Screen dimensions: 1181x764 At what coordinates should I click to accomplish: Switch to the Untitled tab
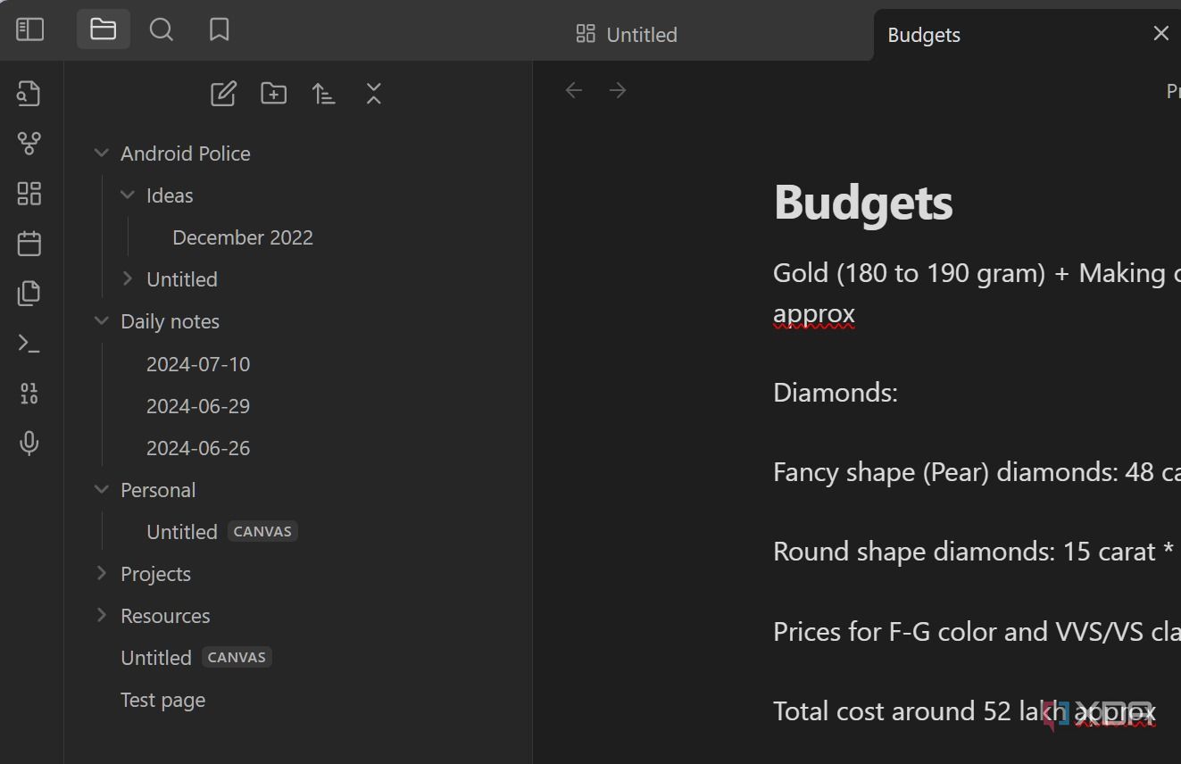627,35
